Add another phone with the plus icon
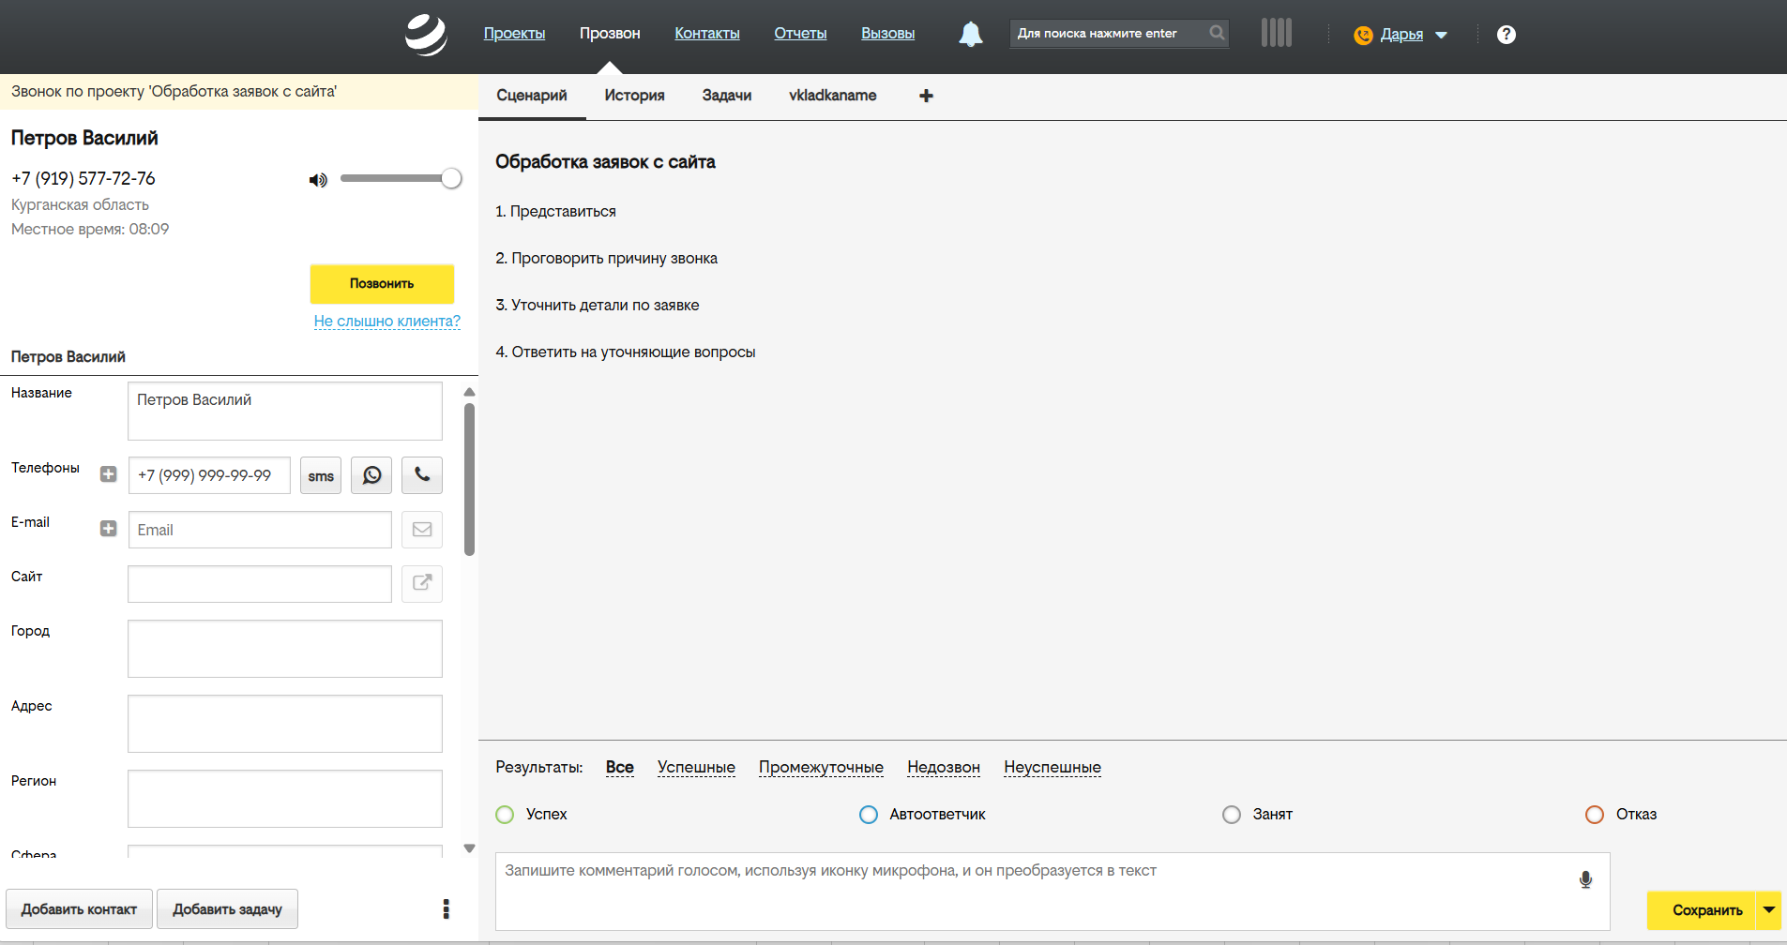The image size is (1787, 945). pyautogui.click(x=108, y=474)
